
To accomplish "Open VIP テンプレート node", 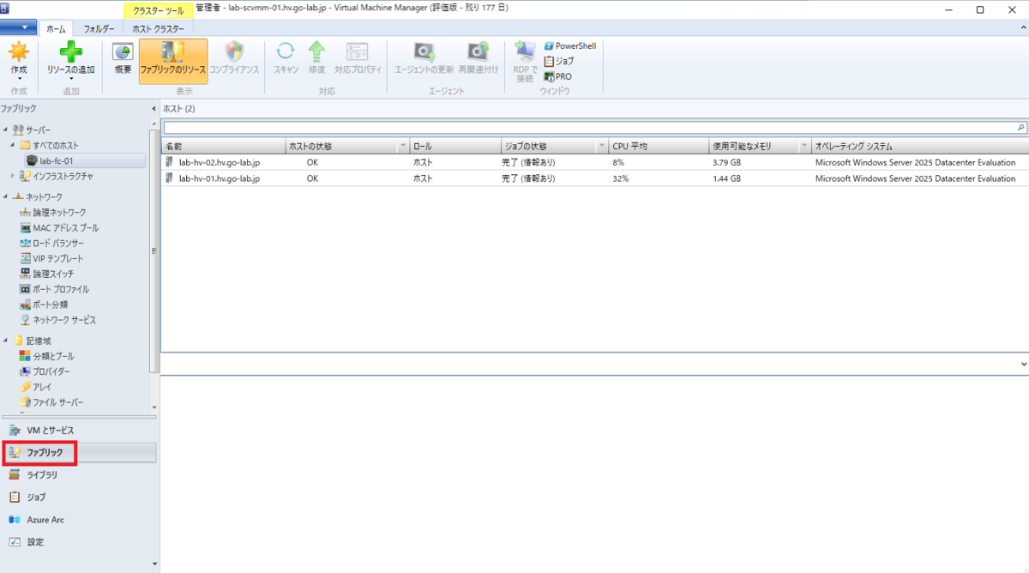I will (51, 258).
